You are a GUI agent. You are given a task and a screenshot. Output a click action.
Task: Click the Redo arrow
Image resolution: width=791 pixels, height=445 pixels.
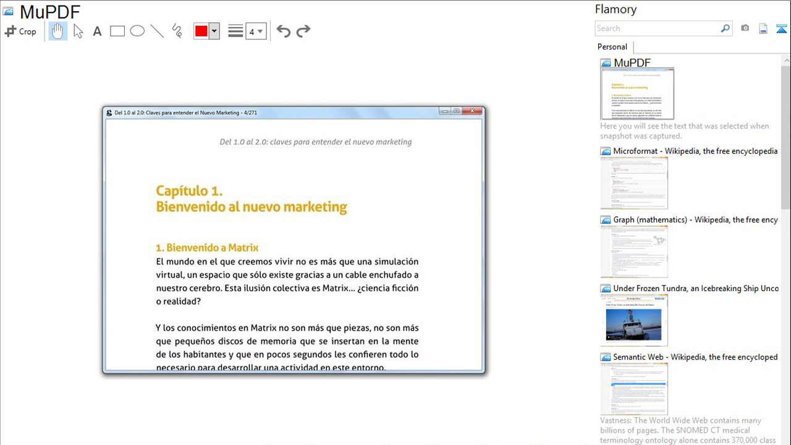click(x=303, y=30)
